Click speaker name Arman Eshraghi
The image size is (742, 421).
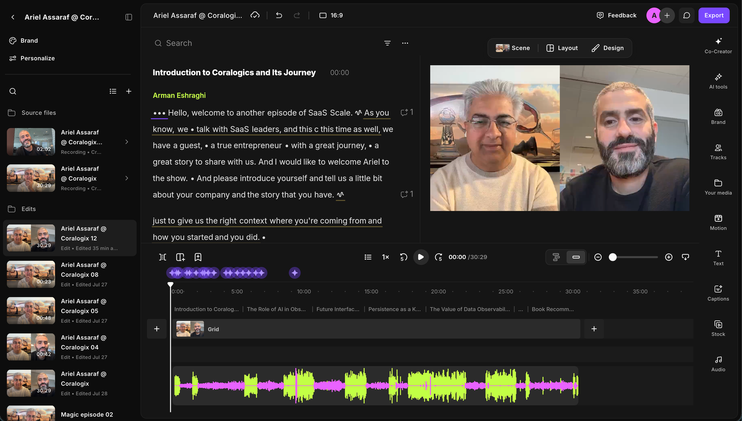tap(179, 95)
